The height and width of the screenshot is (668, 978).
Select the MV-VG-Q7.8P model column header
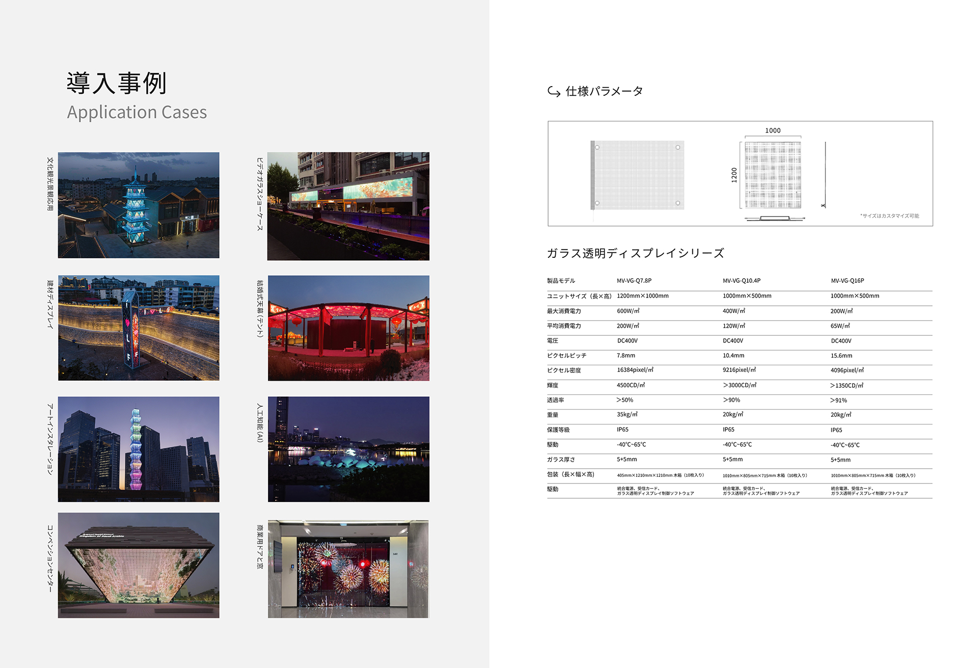coord(634,281)
